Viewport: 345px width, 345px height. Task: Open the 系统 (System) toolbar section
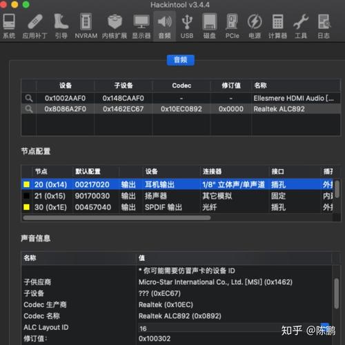[x=9, y=26]
